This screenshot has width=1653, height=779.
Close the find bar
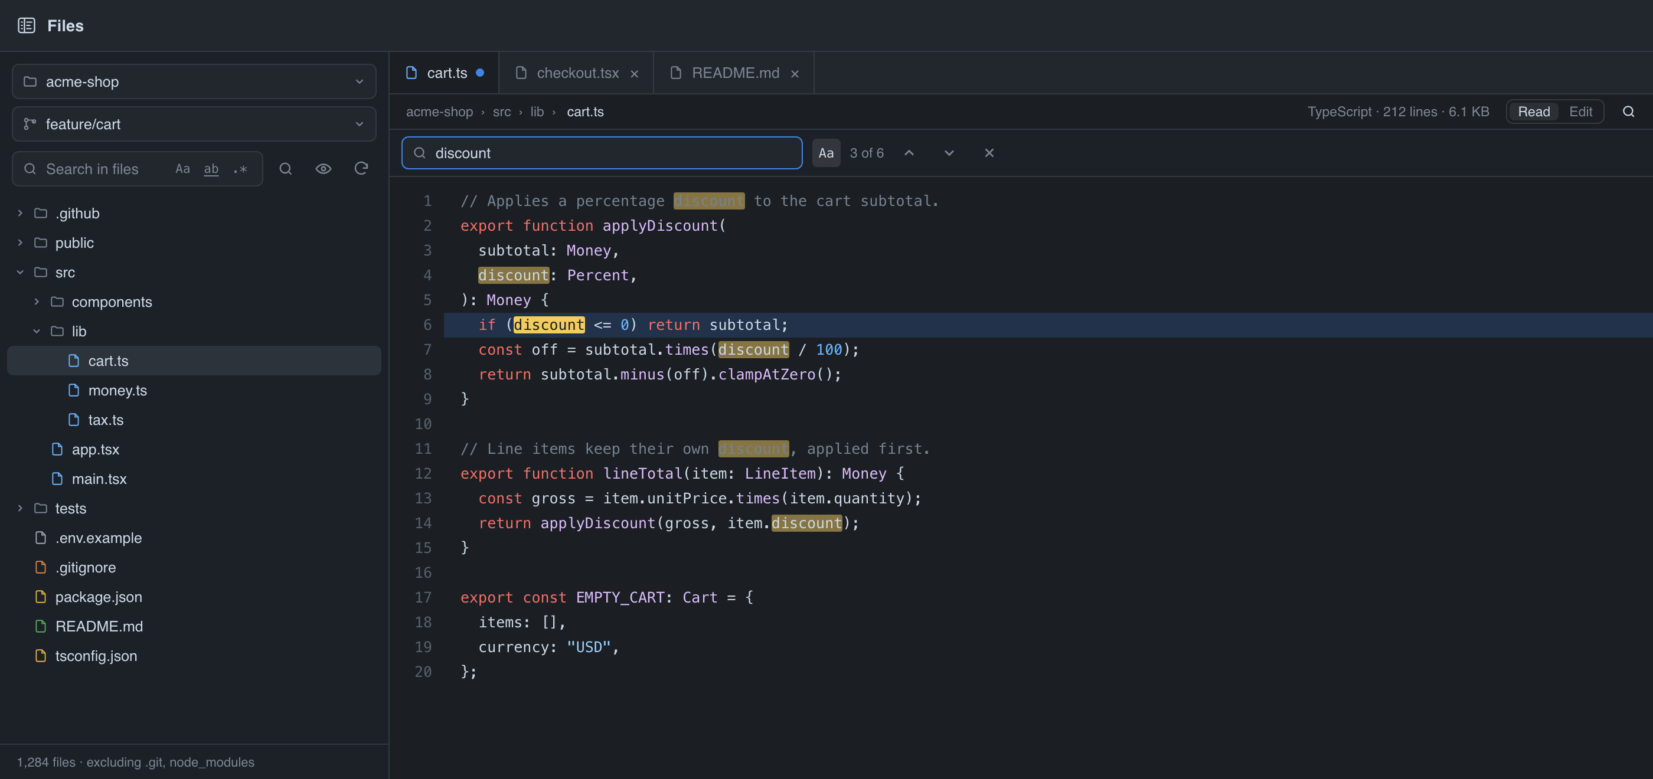[989, 153]
